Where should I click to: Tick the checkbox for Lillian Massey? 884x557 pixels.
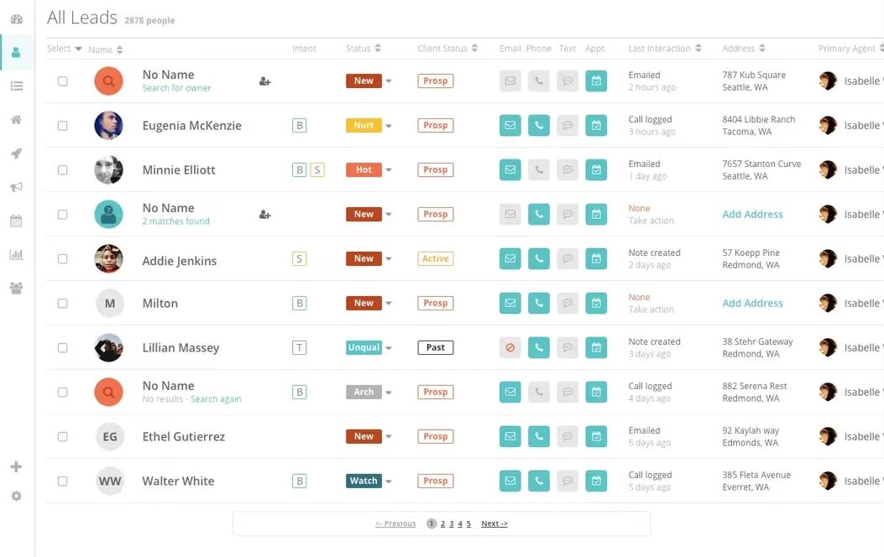pos(63,348)
